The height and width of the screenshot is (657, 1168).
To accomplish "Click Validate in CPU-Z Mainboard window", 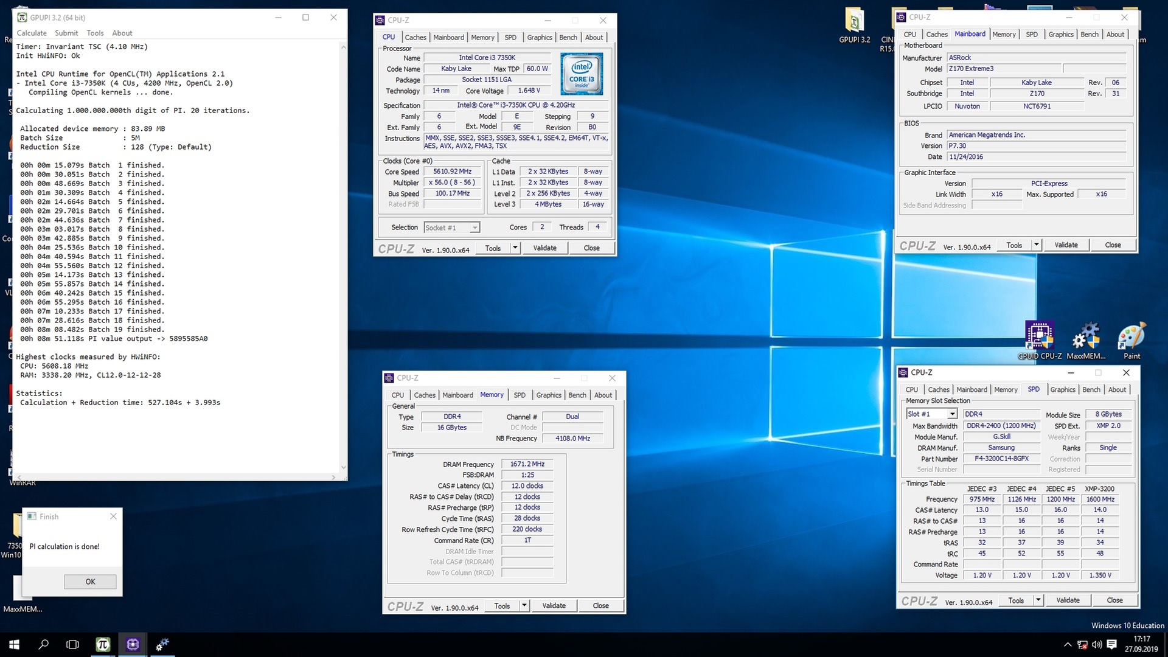I will pyautogui.click(x=1066, y=245).
